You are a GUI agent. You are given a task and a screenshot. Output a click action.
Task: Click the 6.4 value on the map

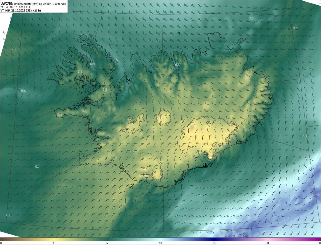305,136
